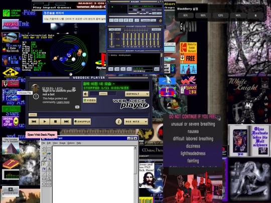
Task: Open the Paint Options menu
Action: pyautogui.click(x=71, y=143)
